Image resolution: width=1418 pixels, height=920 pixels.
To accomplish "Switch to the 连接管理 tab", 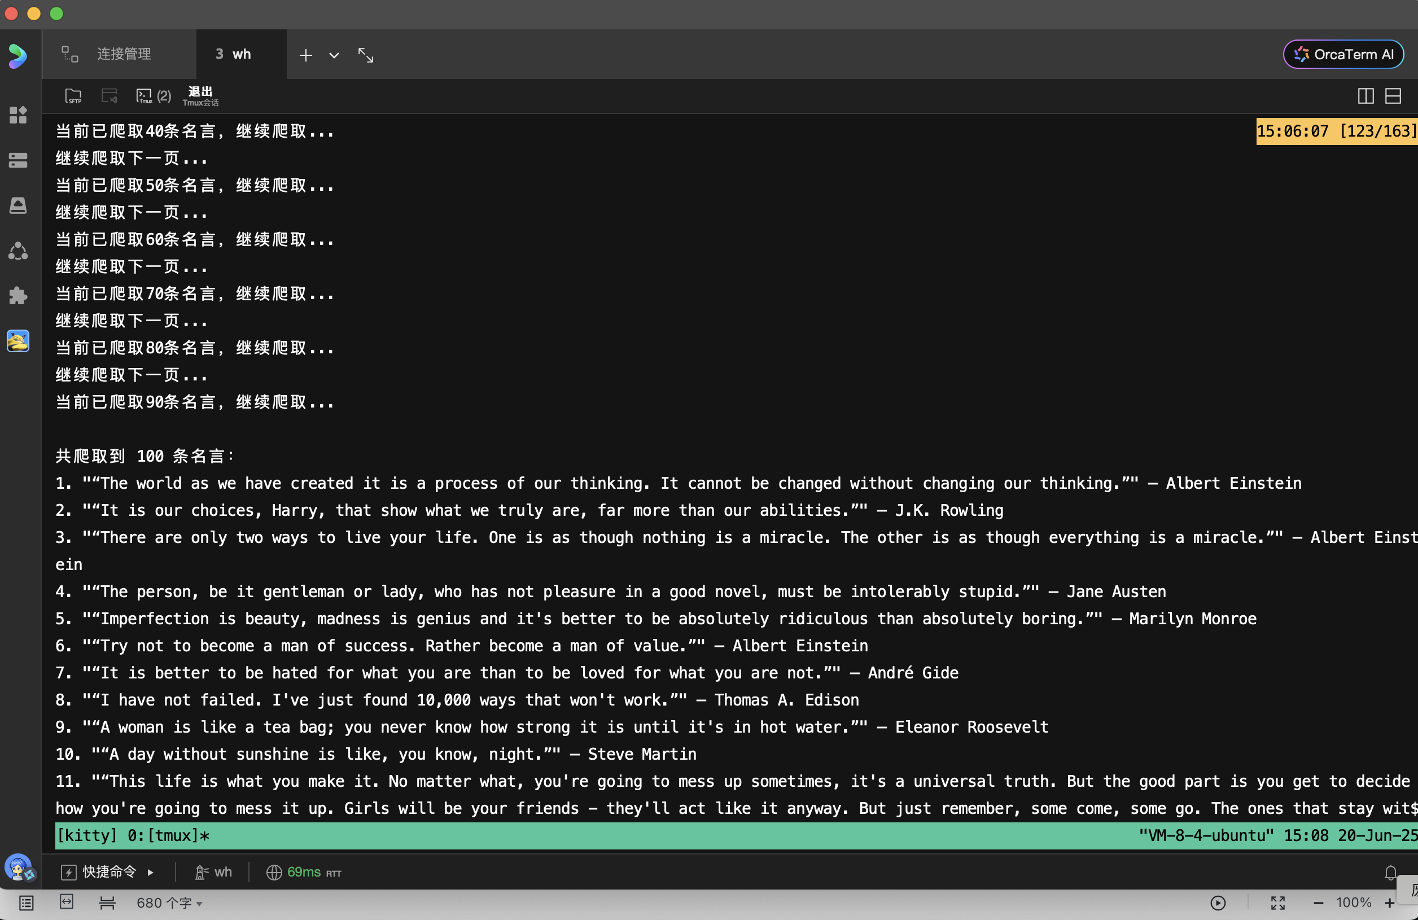I will pyautogui.click(x=123, y=54).
